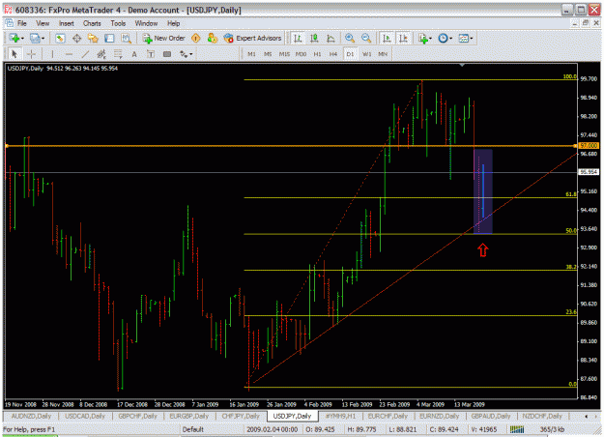This screenshot has width=604, height=437.
Task: Open the Insert menu
Action: click(x=67, y=23)
